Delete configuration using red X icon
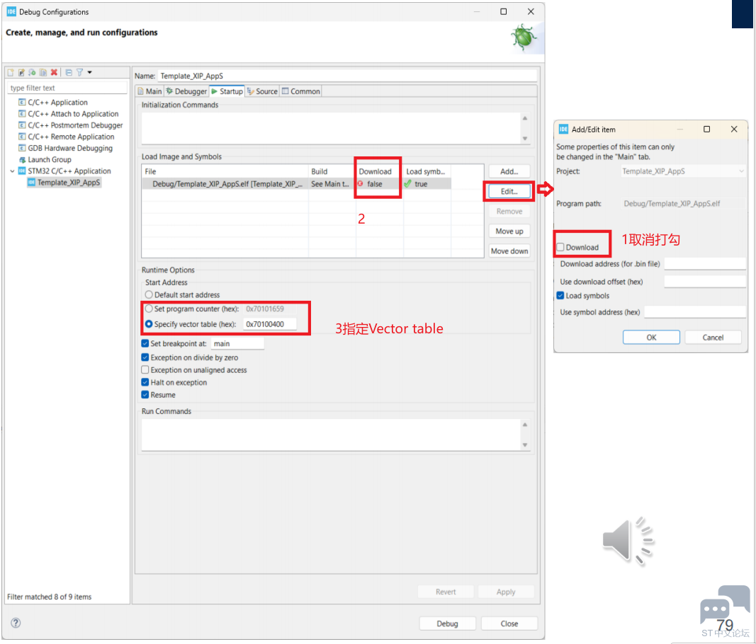 click(54, 72)
